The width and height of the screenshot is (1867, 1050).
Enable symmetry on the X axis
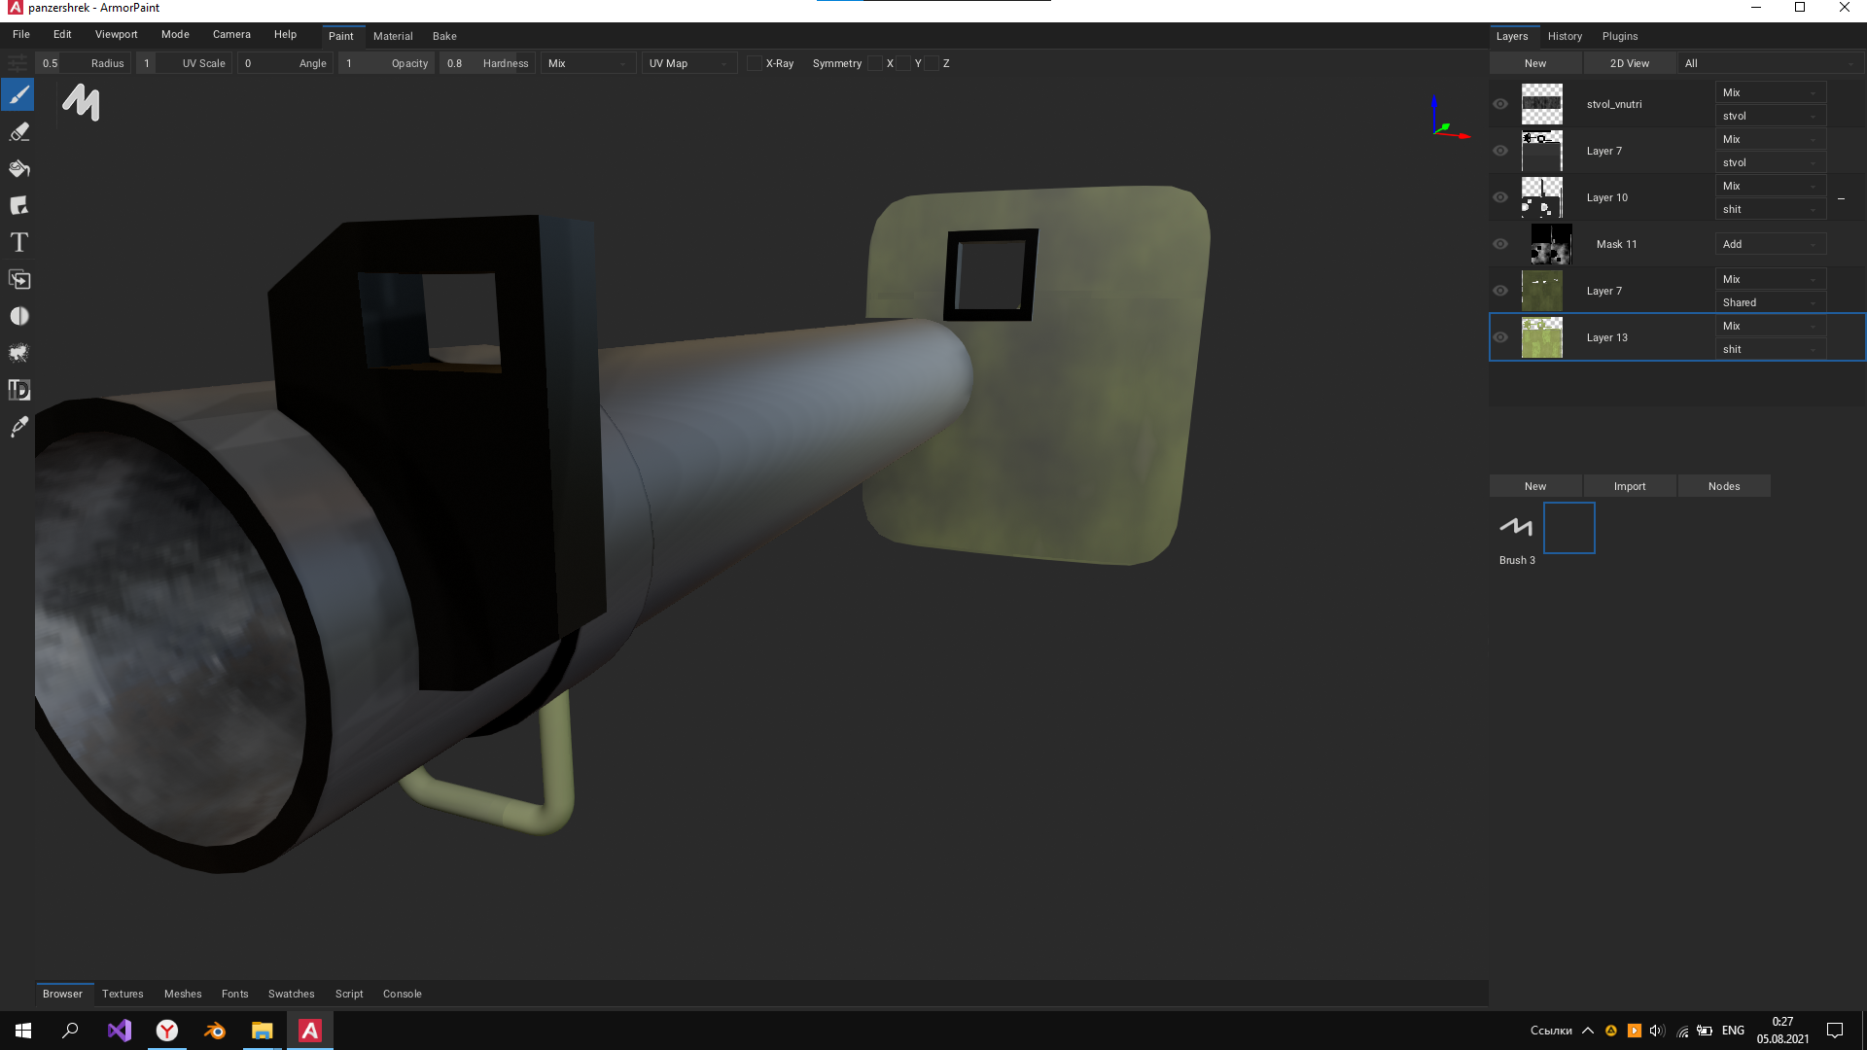[875, 63]
